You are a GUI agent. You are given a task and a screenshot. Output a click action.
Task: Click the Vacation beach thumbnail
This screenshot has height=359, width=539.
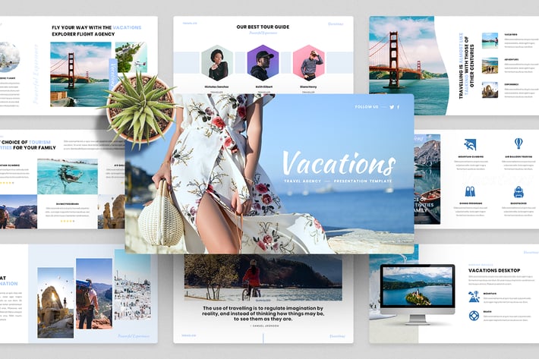pyautogui.click(x=490, y=40)
